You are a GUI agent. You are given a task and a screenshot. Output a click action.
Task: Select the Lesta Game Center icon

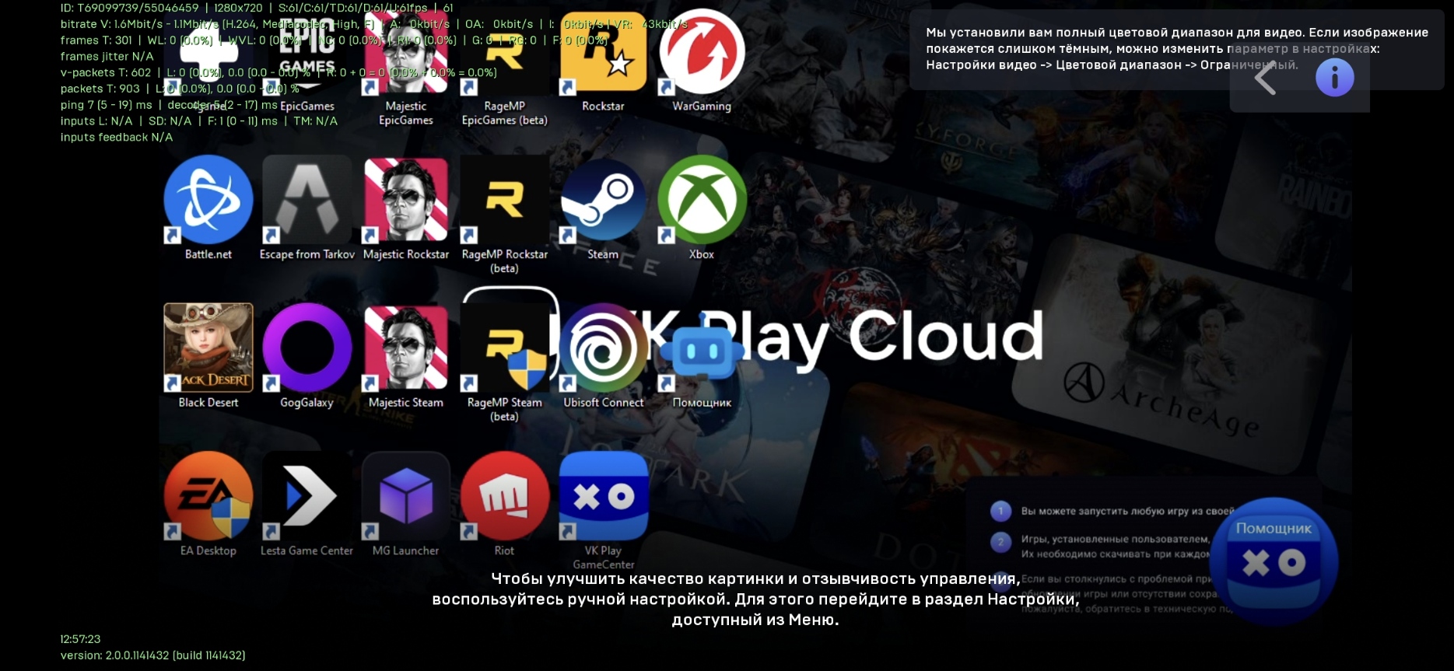tap(307, 504)
